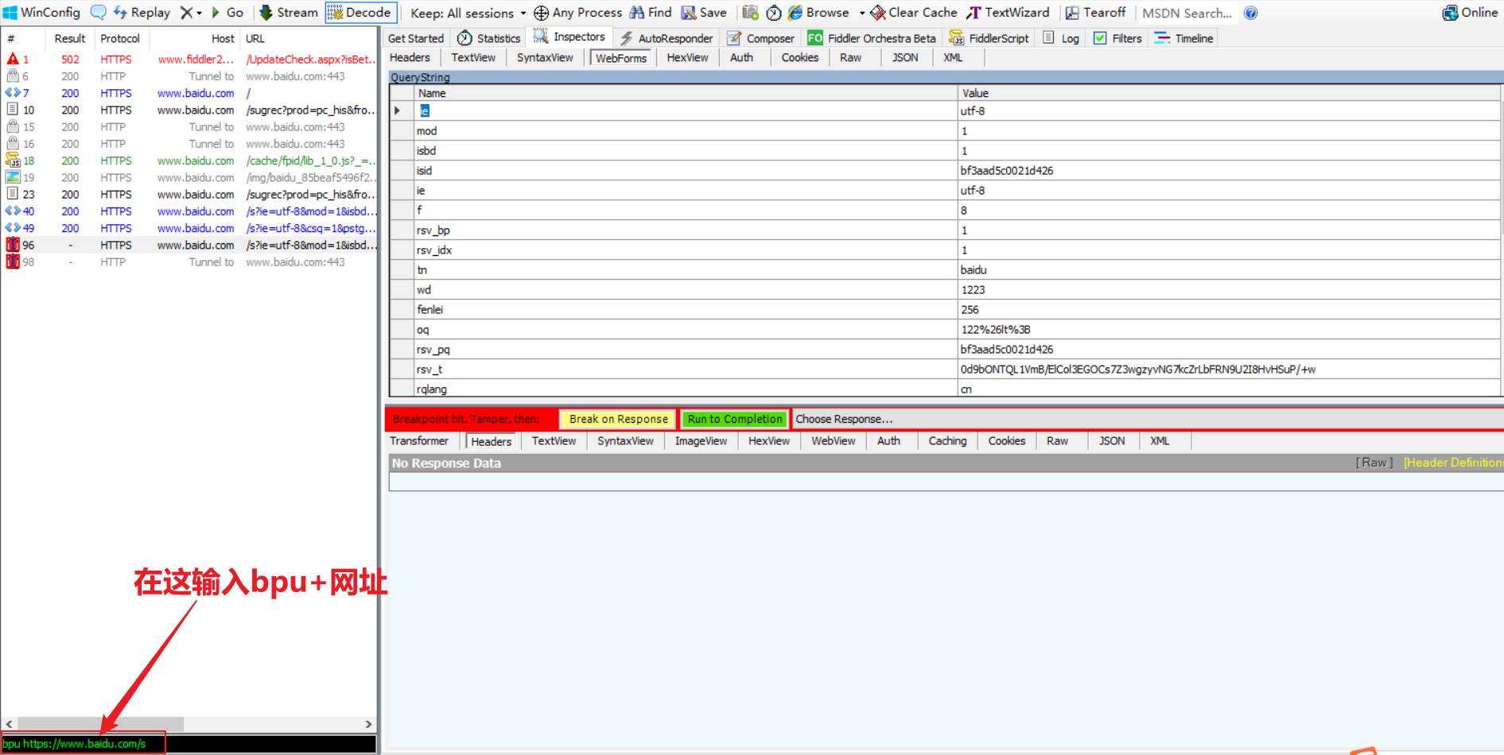Screen dimensions: 1504x755
Task: Click the camera screenshot icon
Action: 750,13
